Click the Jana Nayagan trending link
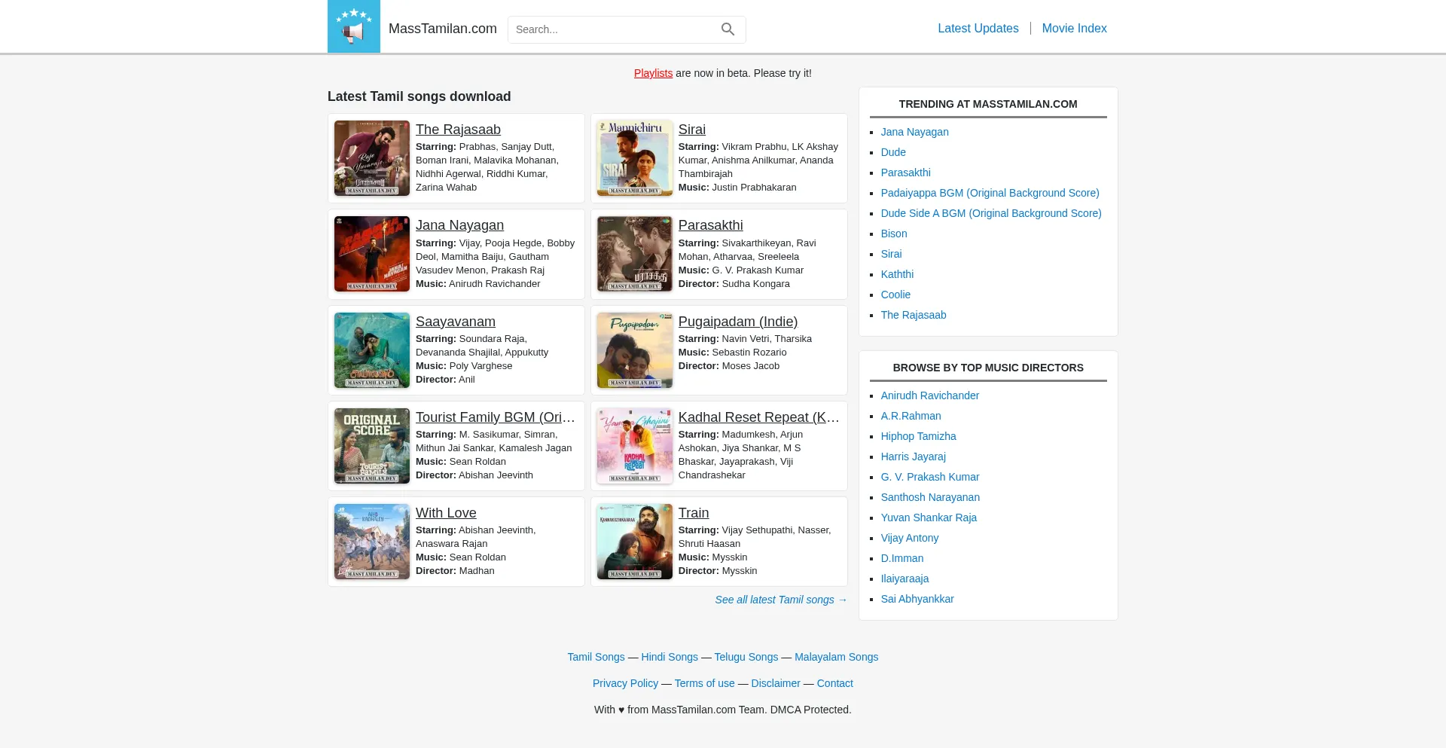Image resolution: width=1446 pixels, height=748 pixels. pyautogui.click(x=914, y=132)
